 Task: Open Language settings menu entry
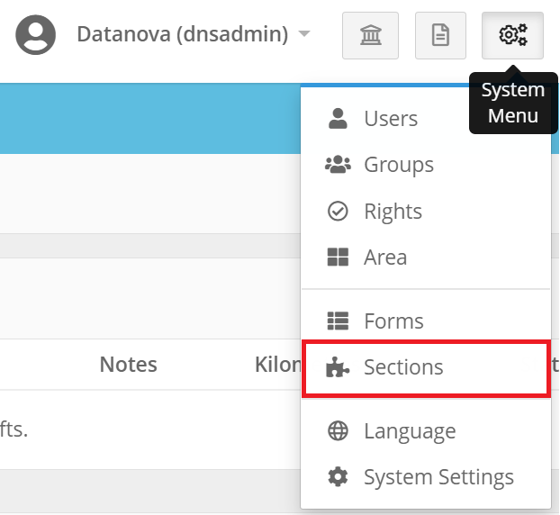(x=426, y=431)
